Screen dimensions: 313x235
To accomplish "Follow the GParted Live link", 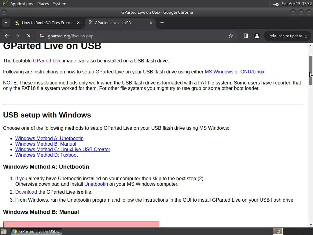I will pyautogui.click(x=47, y=61).
